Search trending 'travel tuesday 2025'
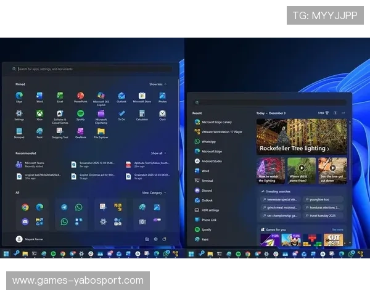The height and width of the screenshot is (296, 370). point(323,216)
